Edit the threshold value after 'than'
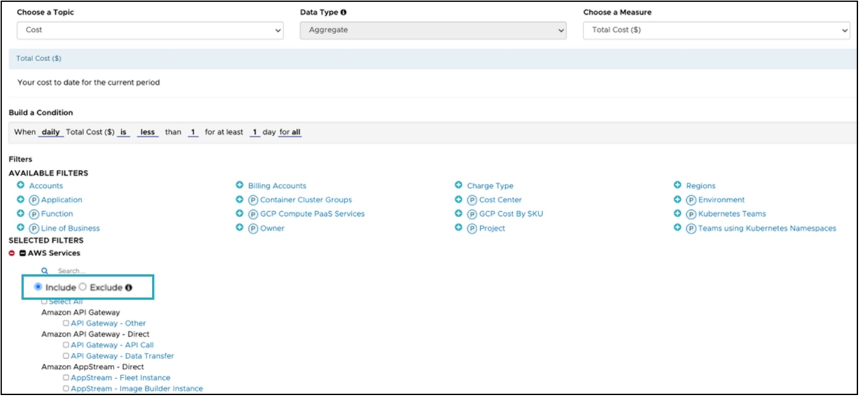The image size is (862, 396). click(193, 132)
